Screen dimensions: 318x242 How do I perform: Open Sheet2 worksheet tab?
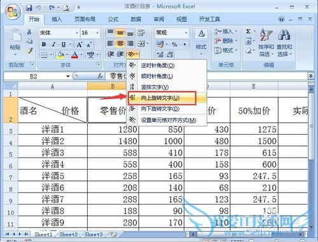pos(68,234)
